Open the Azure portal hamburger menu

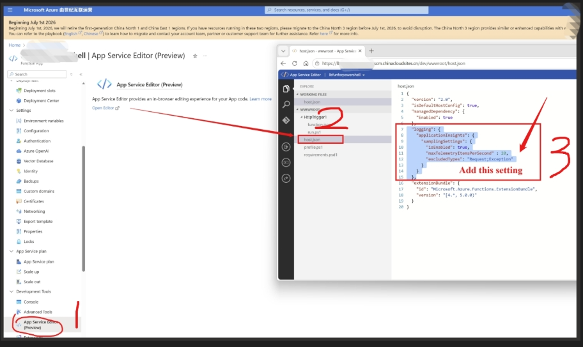[x=10, y=10]
